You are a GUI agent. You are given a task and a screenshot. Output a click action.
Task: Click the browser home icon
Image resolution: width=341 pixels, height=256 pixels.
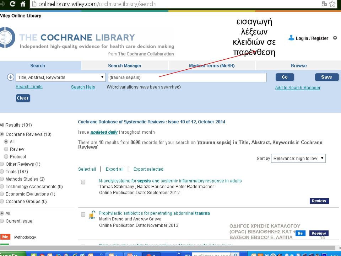click(x=23, y=4)
